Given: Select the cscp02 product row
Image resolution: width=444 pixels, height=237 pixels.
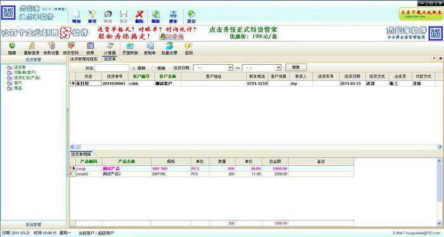Looking at the screenshot, I should tap(212, 174).
